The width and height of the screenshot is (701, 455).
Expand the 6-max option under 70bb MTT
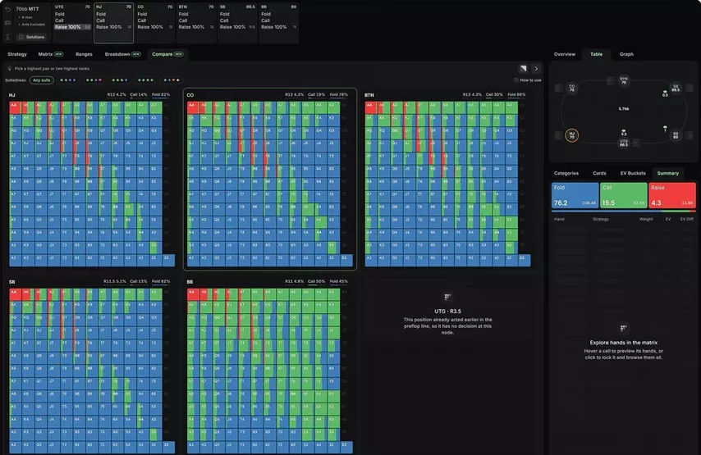click(26, 17)
